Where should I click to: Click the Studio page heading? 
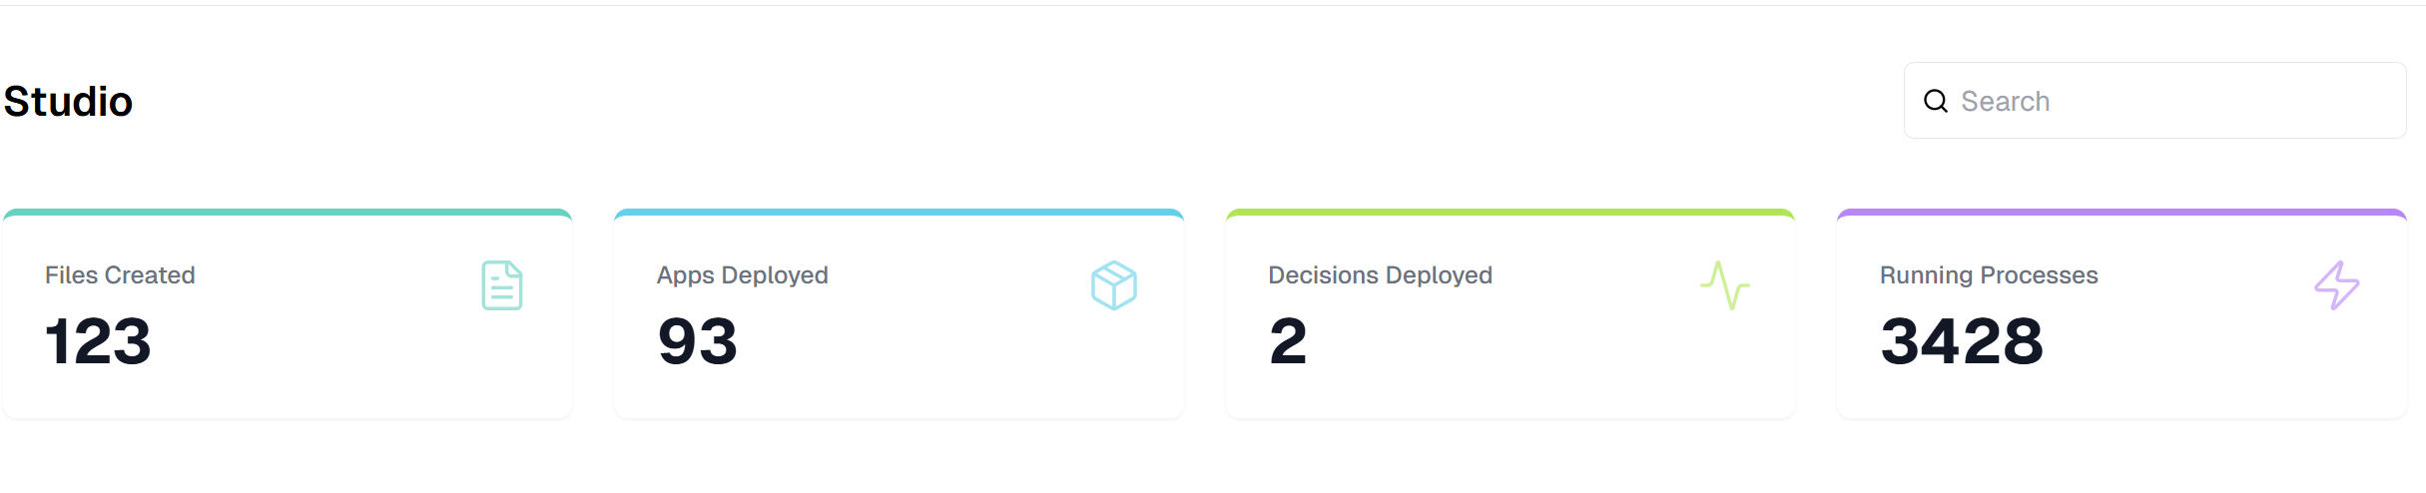[68, 102]
